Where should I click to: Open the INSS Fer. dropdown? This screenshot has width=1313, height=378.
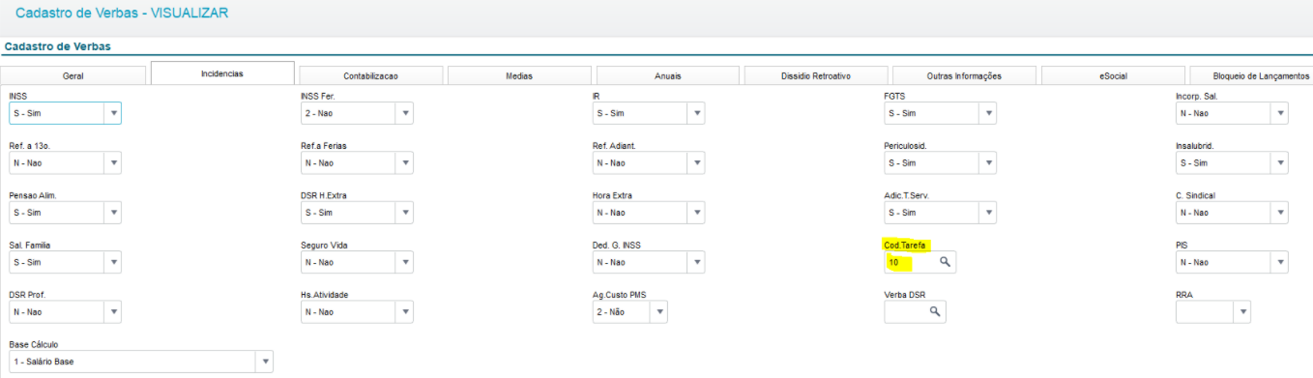click(406, 113)
